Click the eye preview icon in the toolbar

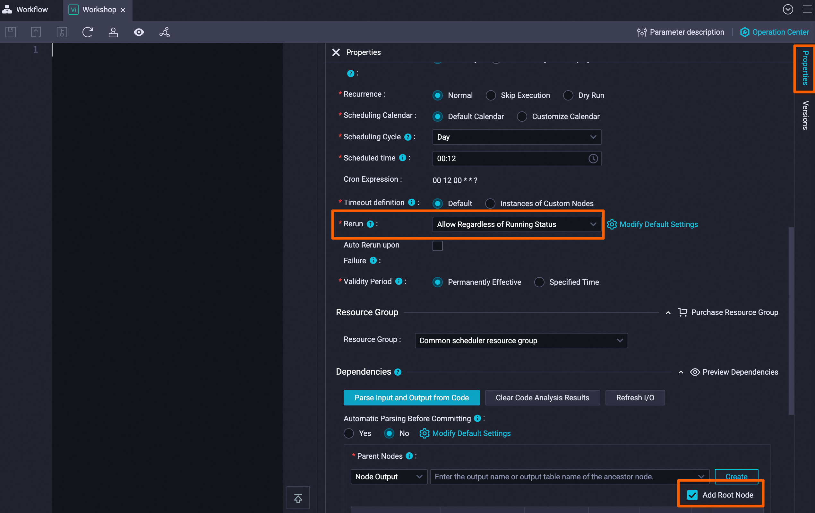[139, 32]
